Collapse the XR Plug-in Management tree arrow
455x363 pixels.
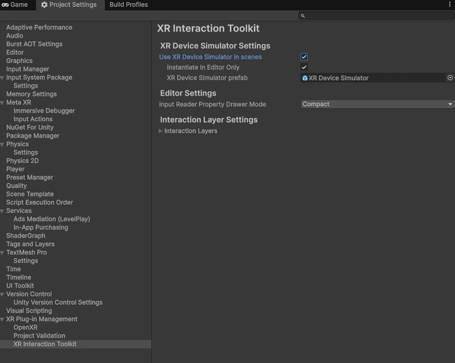tap(3, 319)
